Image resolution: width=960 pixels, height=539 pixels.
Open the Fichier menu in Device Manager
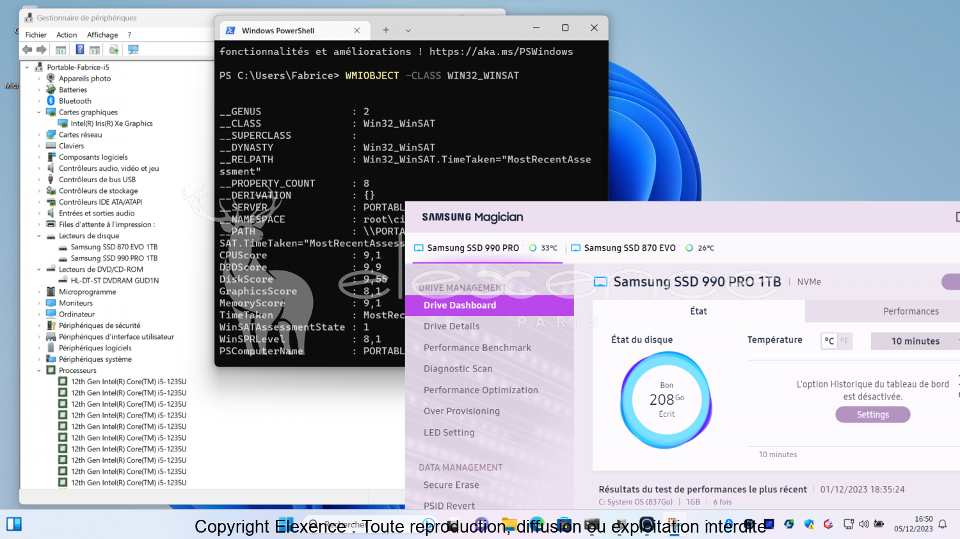[36, 35]
